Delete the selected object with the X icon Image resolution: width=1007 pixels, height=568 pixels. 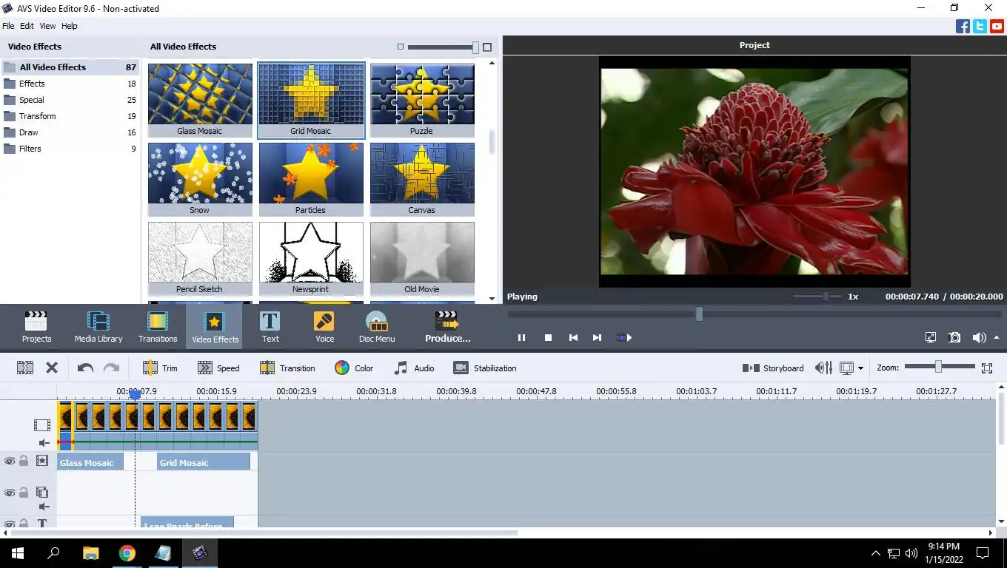pyautogui.click(x=52, y=368)
